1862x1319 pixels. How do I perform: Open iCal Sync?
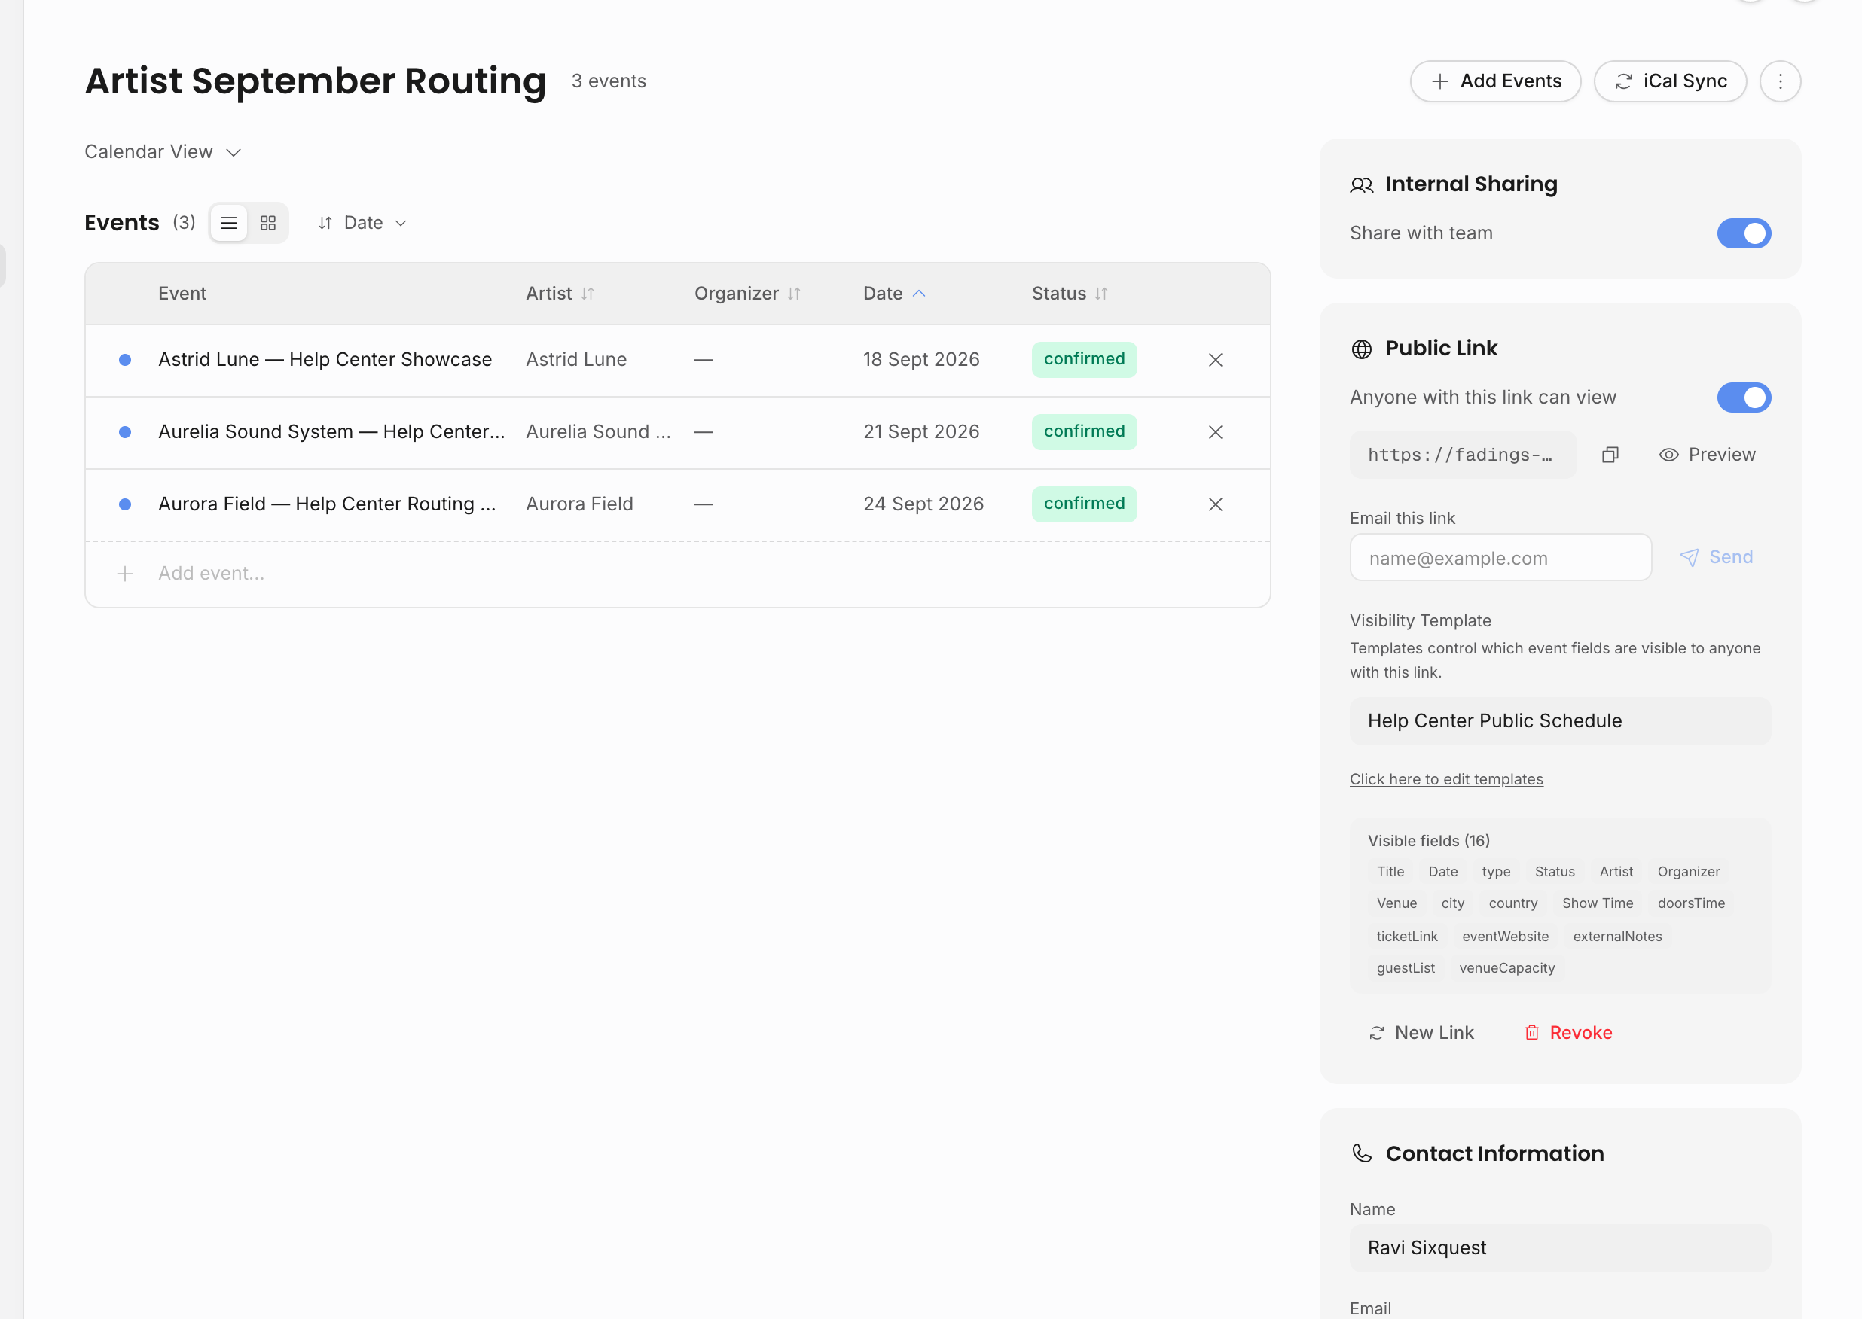coord(1670,81)
